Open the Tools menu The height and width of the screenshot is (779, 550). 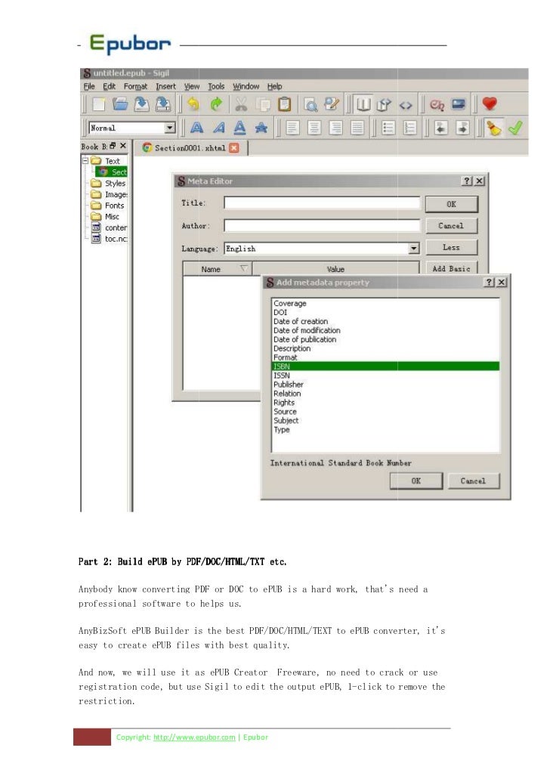[216, 86]
